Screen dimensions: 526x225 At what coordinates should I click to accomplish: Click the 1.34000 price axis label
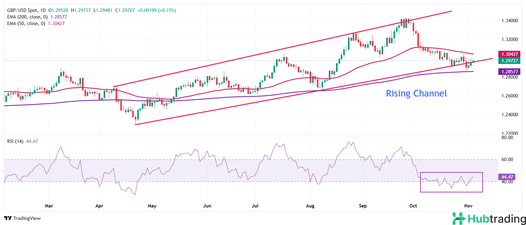coord(509,21)
